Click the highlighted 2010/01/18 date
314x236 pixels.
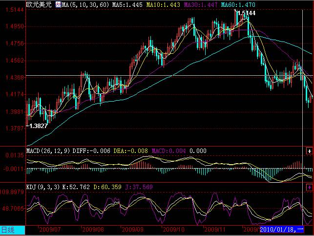point(282,229)
